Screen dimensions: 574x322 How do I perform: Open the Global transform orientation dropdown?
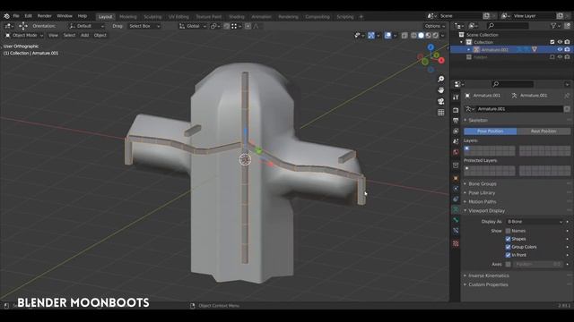click(x=193, y=26)
